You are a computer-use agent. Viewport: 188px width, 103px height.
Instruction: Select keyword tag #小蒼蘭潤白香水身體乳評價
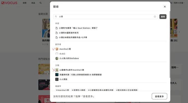[x=101, y=90]
